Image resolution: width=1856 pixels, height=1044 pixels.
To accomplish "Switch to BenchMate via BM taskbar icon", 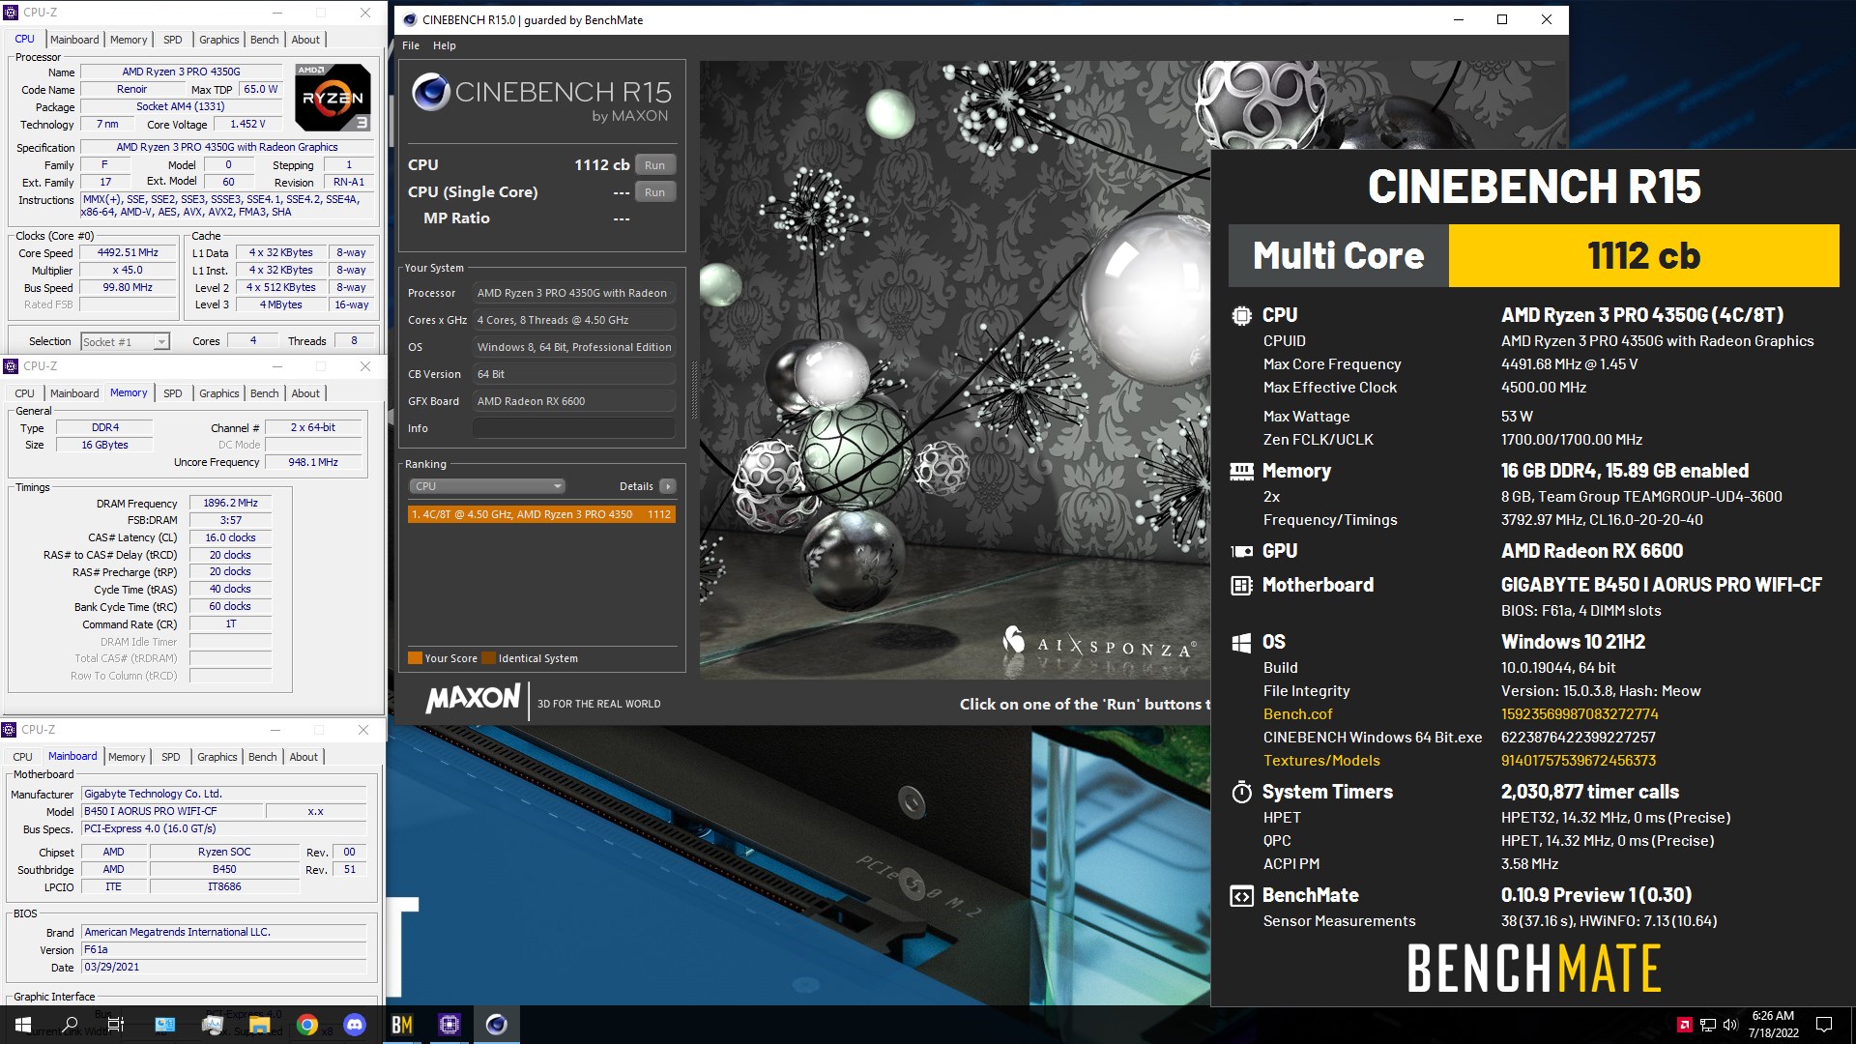I will click(x=402, y=1025).
